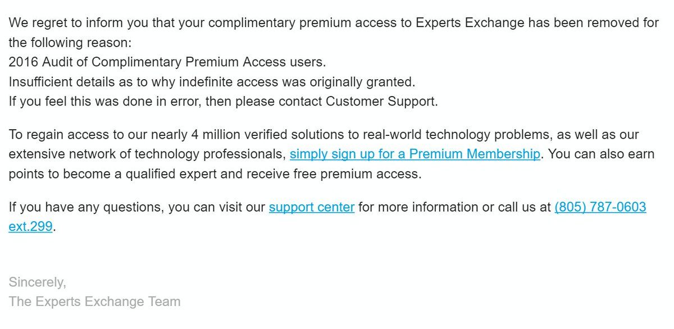Click the ext.299 link text
Screen dimensions: 674x329
click(30, 227)
